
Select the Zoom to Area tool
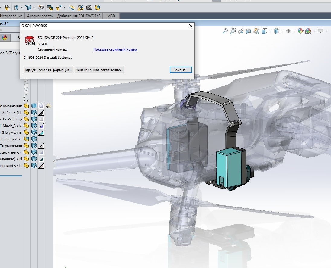click(x=233, y=31)
